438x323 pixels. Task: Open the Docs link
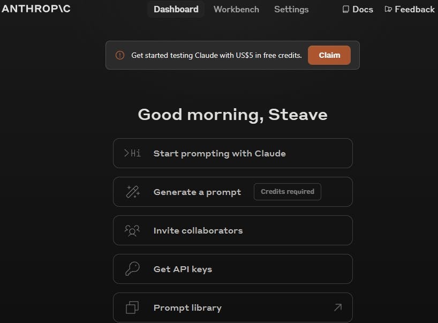pos(358,9)
